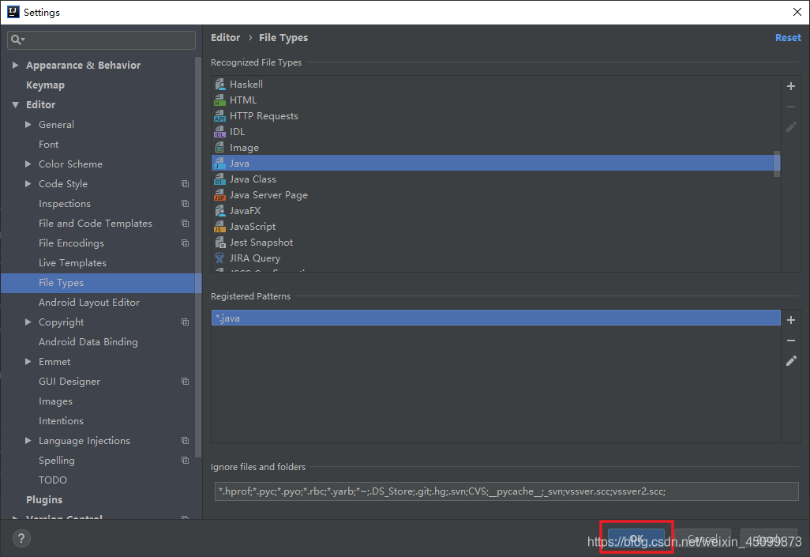
Task: Remove the selected *.java pattern
Action: (791, 341)
